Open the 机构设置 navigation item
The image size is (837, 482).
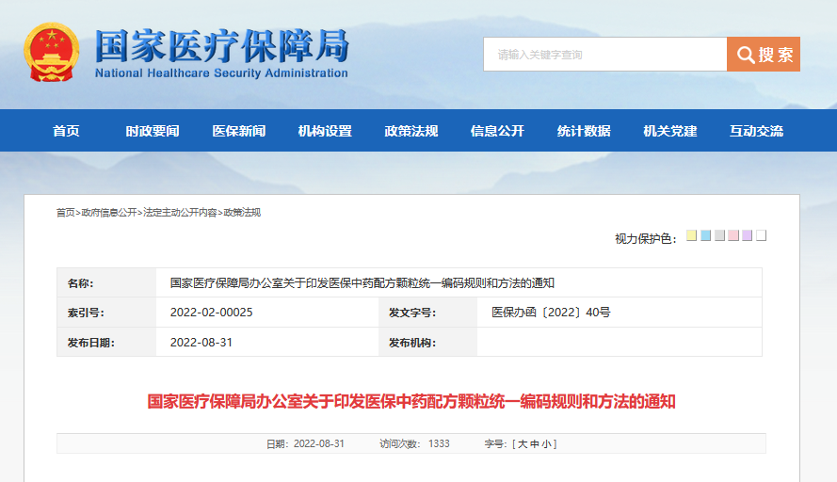[x=325, y=131]
